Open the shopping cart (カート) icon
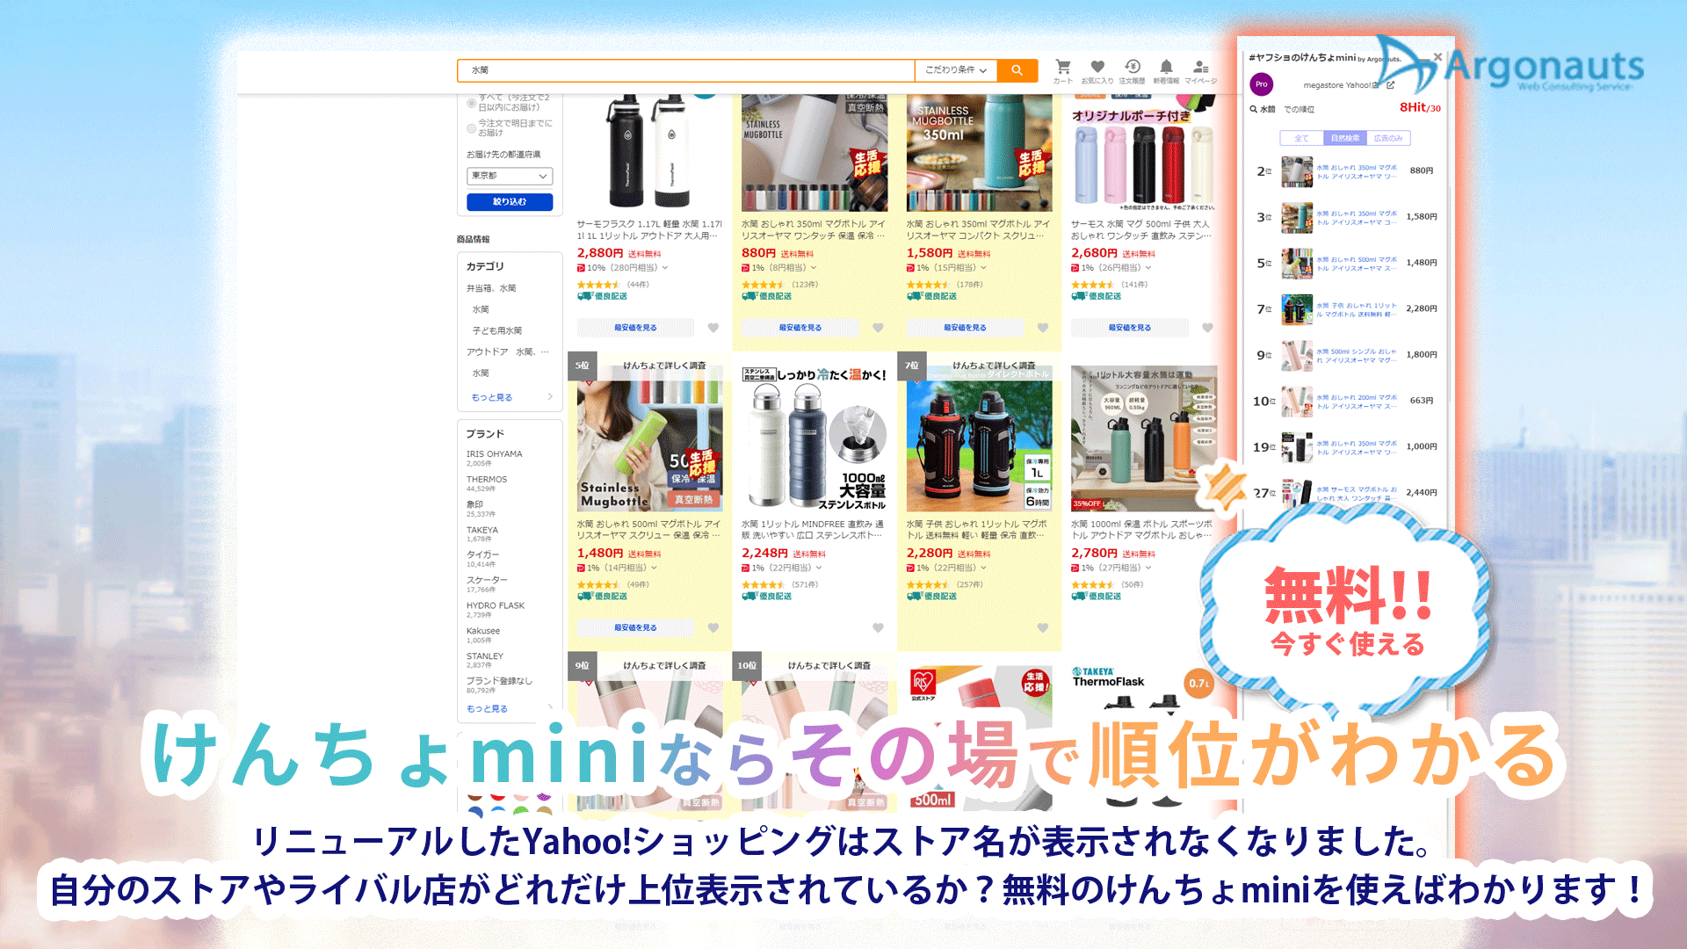The width and height of the screenshot is (1687, 949). pos(1063,71)
